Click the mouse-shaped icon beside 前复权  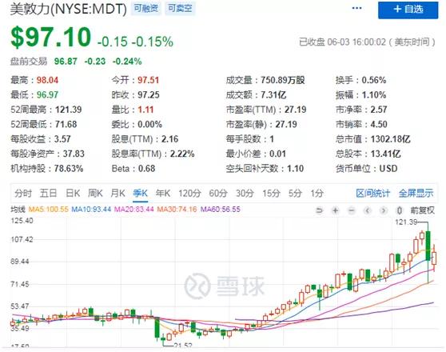[x=400, y=210]
